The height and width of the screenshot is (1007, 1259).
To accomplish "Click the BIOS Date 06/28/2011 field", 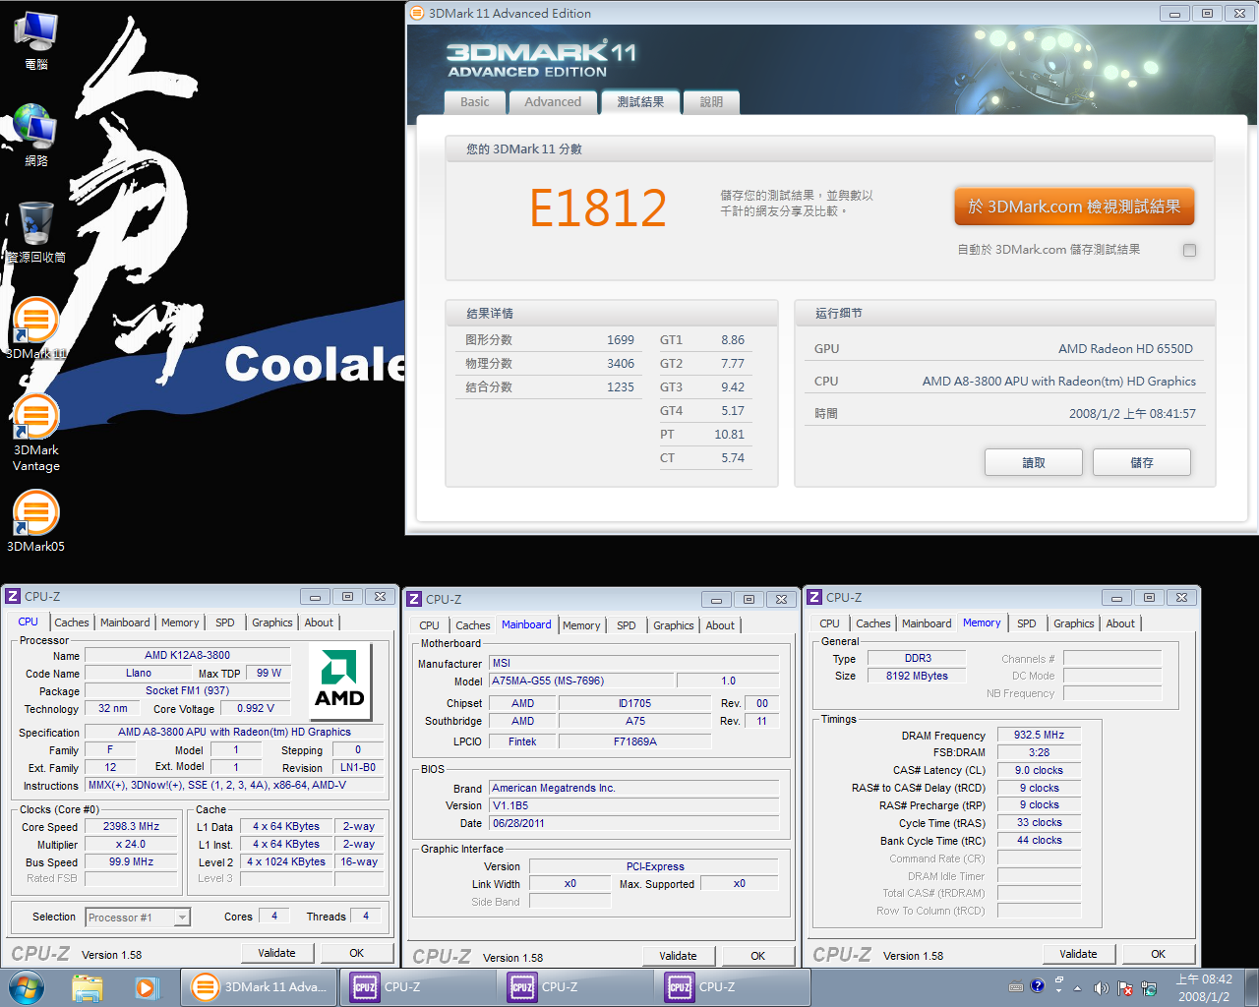I will tap(634, 823).
